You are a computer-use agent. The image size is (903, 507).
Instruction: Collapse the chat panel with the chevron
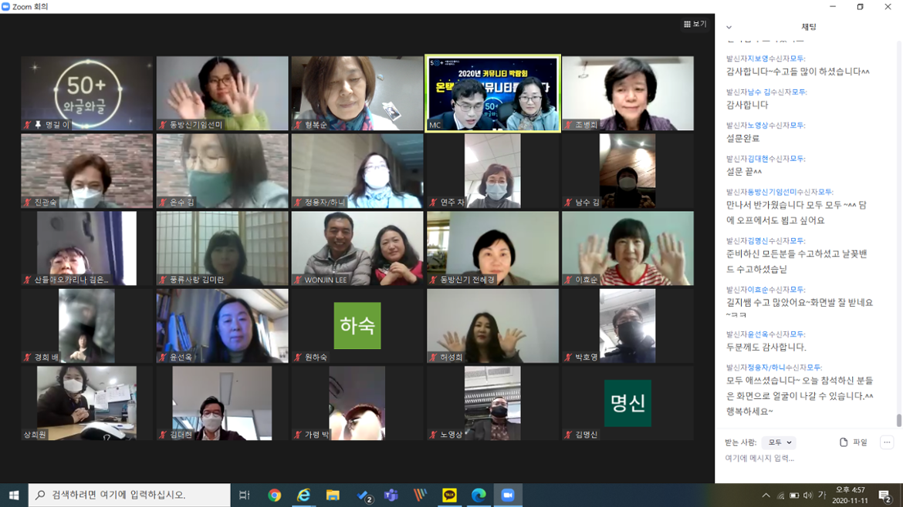point(729,28)
